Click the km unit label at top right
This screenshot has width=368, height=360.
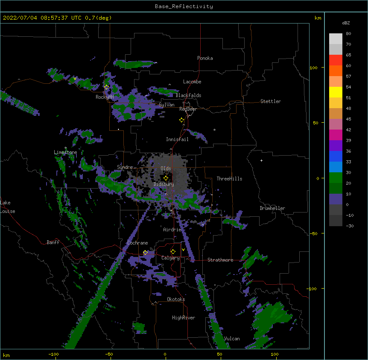pos(318,18)
